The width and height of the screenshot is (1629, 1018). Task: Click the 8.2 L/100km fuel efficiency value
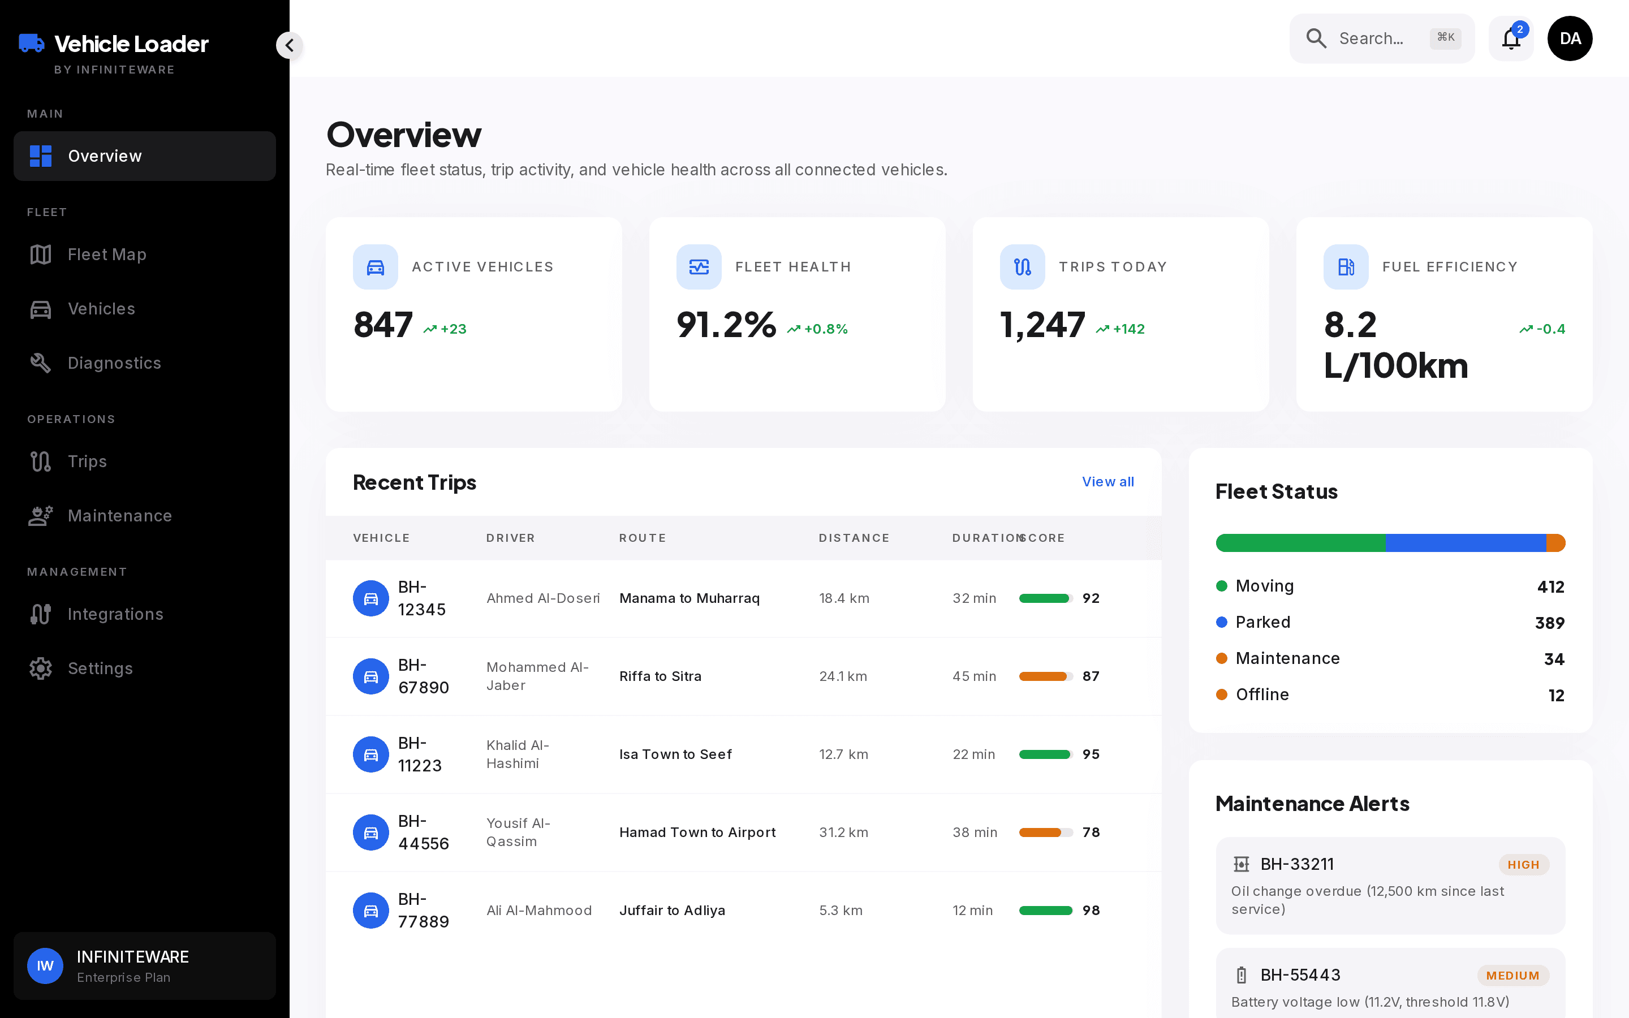point(1395,346)
